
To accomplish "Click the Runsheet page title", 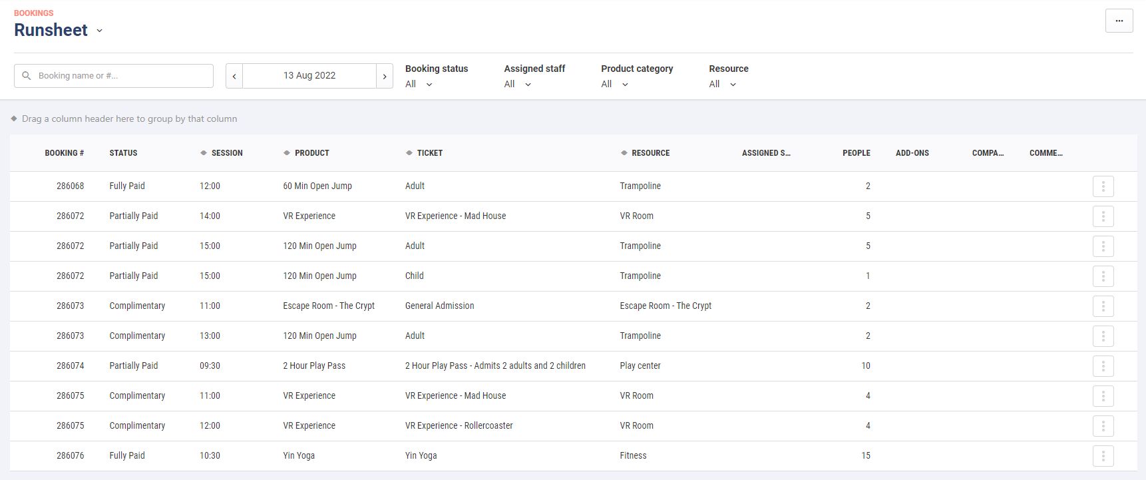I will [x=51, y=31].
